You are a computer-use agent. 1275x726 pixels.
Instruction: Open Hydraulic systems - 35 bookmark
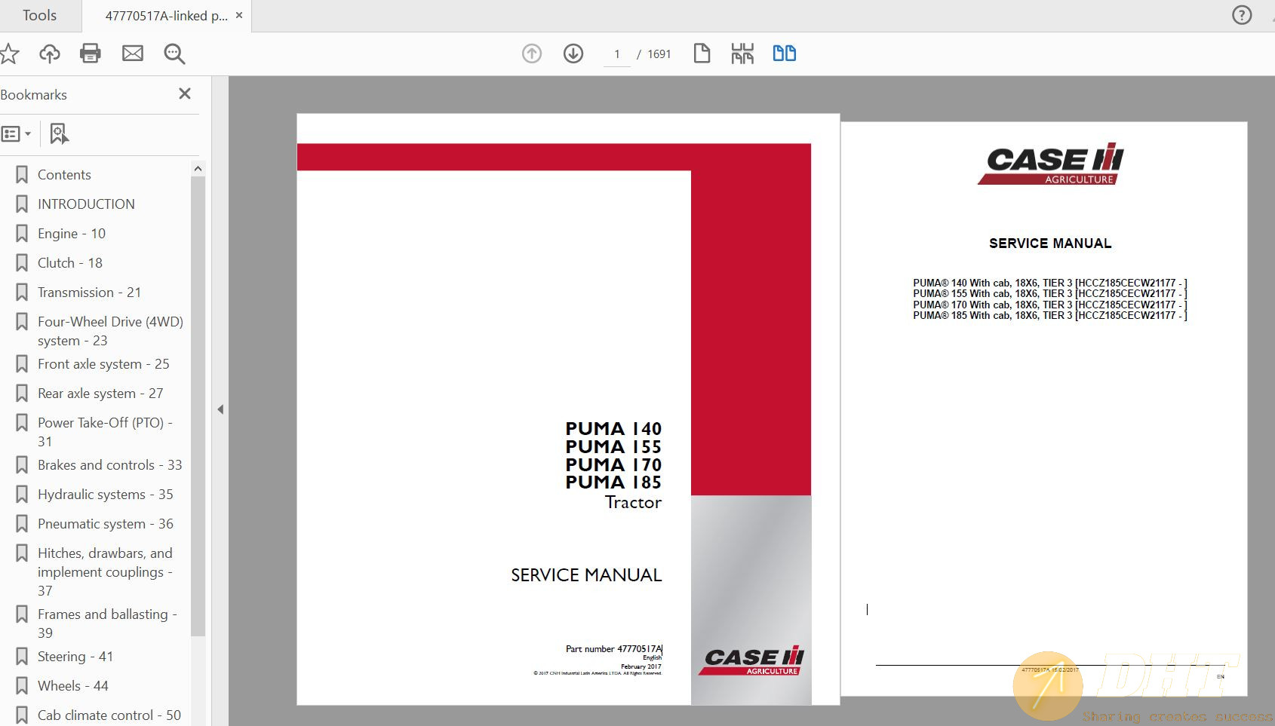(105, 495)
